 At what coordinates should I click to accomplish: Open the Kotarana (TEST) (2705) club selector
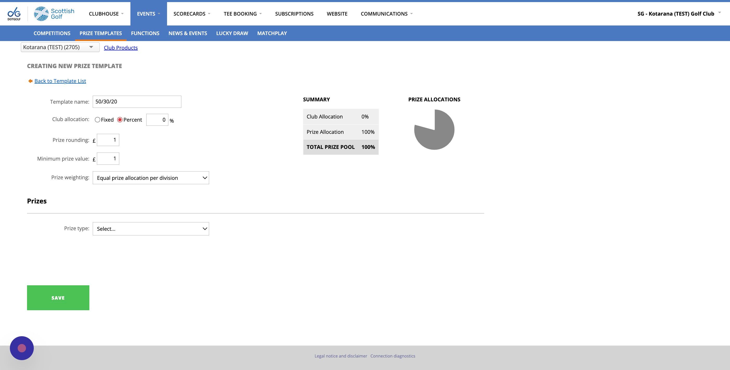tap(60, 47)
